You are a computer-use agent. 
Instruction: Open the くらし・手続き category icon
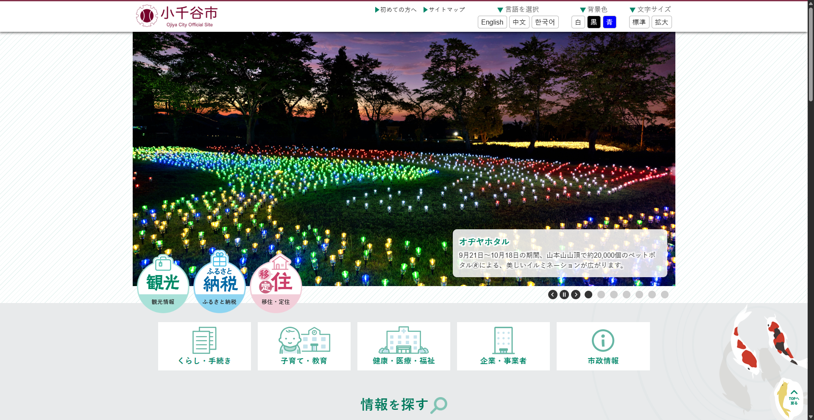coord(204,346)
